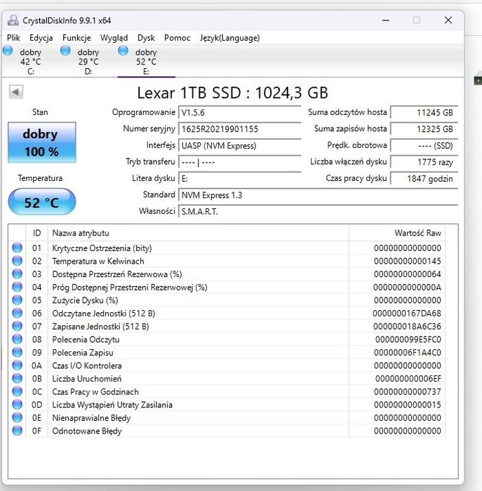Select the status orb for drive E:
482x491 pixels.
tap(123, 51)
